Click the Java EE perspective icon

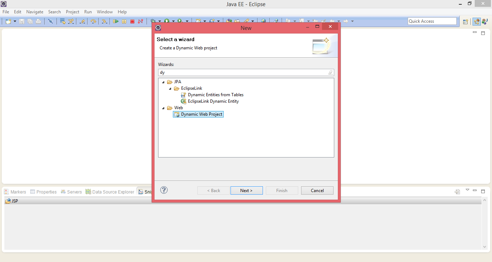(477, 21)
